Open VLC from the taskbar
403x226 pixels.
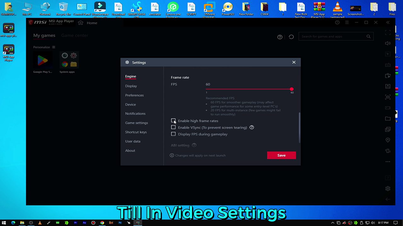coord(40,223)
